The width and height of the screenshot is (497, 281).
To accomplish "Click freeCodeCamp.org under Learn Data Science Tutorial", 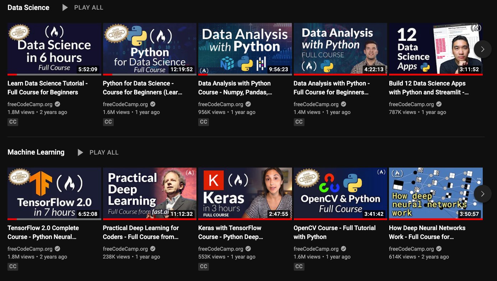I will pyautogui.click(x=30, y=104).
